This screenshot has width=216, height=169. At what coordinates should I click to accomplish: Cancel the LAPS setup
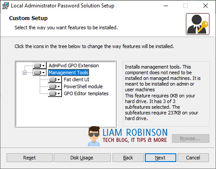point(193,158)
